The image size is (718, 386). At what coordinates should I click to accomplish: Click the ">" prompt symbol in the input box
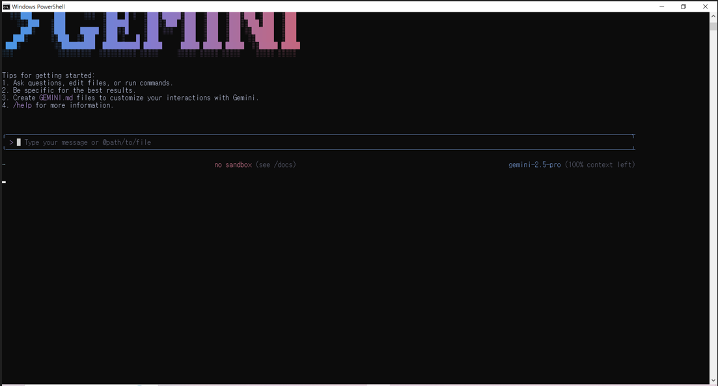coord(11,142)
